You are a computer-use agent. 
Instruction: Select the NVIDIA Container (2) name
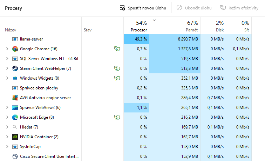[39, 137]
